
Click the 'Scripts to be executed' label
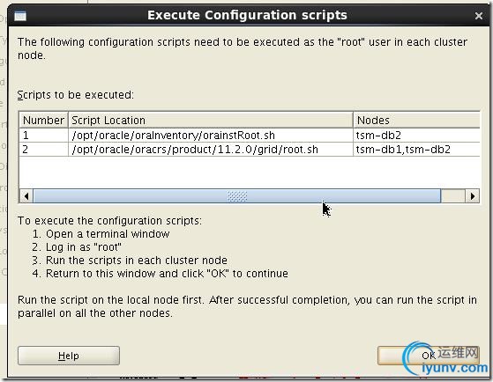click(76, 95)
